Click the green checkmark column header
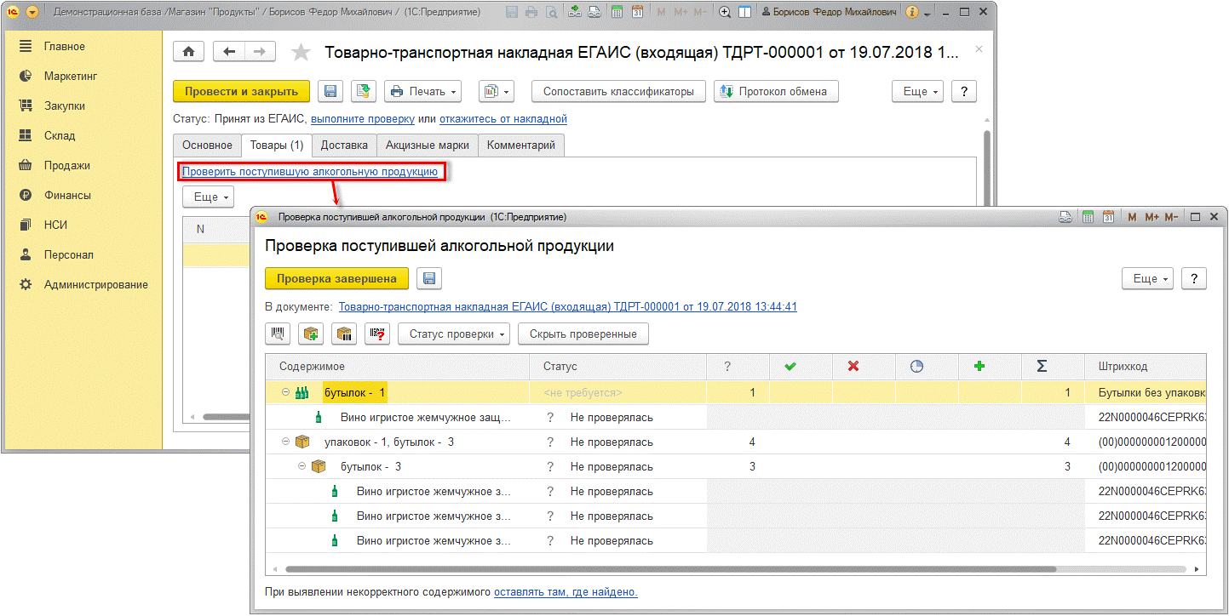The image size is (1229, 616). click(x=790, y=366)
